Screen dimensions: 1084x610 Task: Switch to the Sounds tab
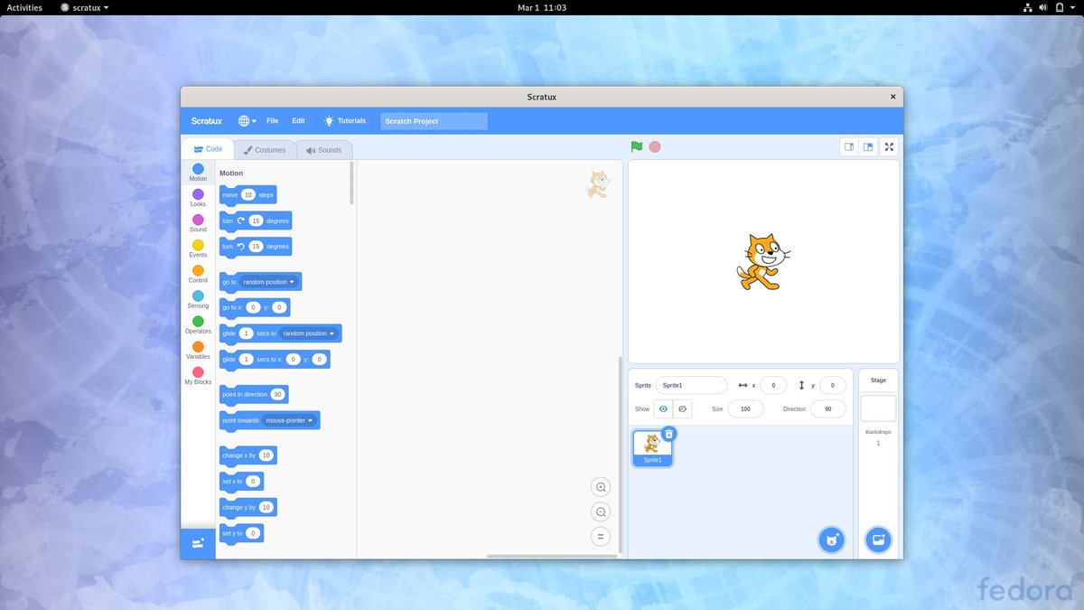tap(324, 150)
